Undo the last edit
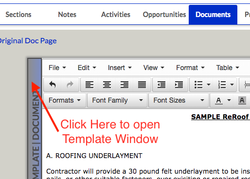 tap(53, 85)
